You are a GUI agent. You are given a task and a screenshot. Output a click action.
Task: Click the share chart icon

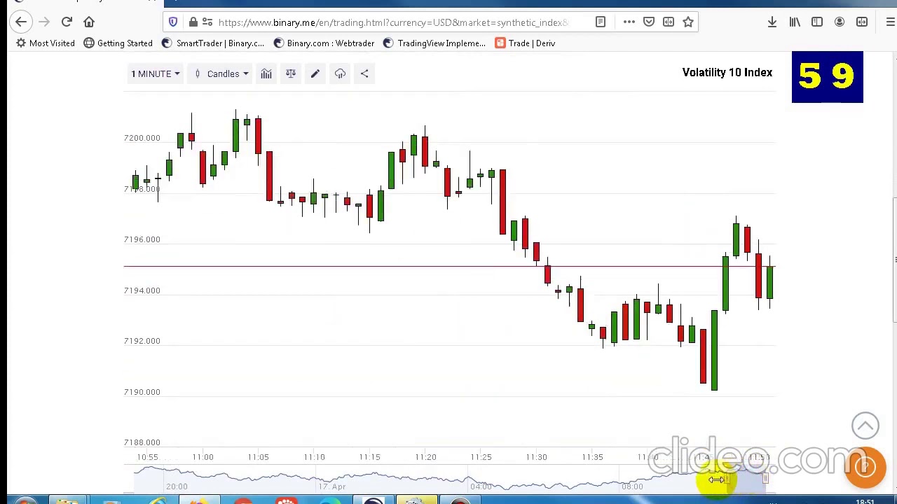(364, 73)
